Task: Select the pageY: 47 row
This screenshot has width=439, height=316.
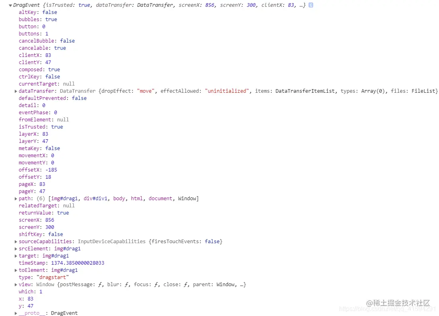Action: pos(32,191)
